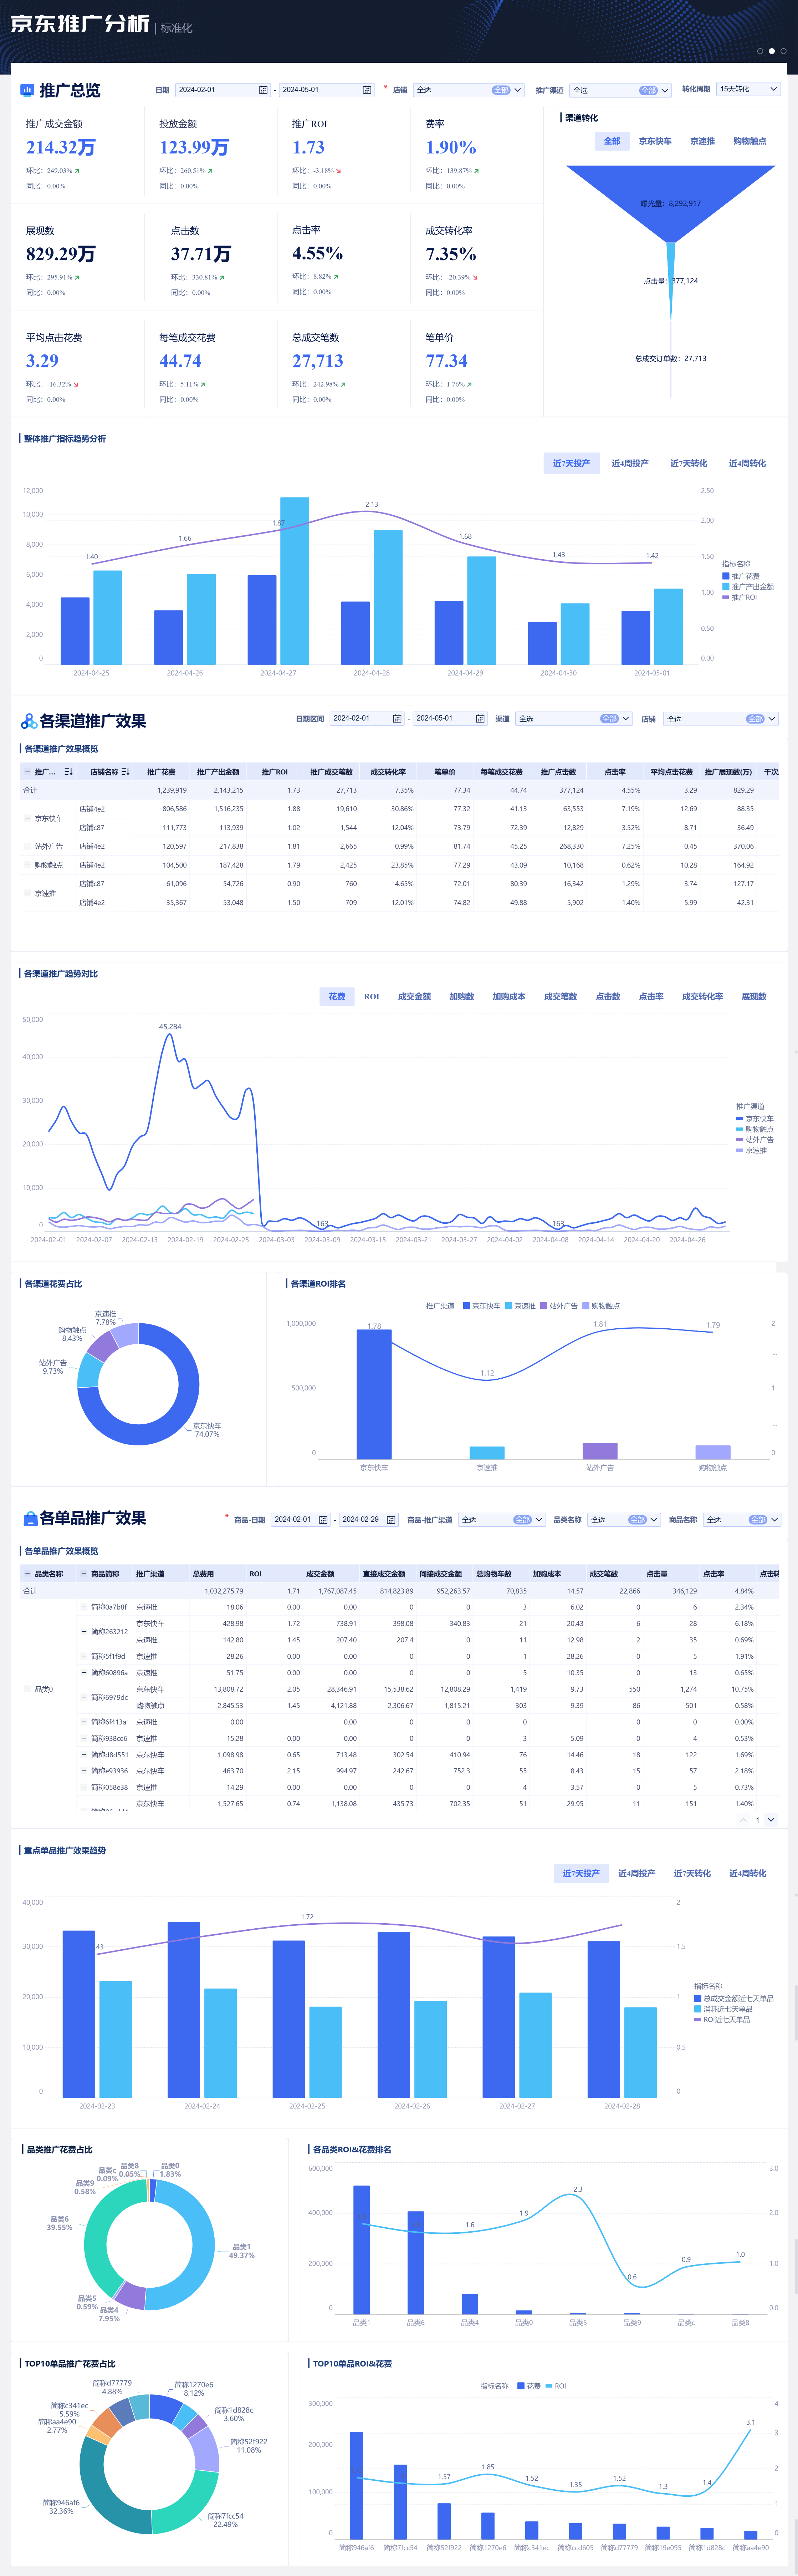Toggle 购物触点 legend in channel trend chart

755,1129
